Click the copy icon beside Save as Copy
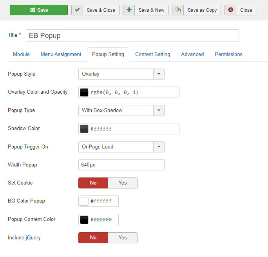Image resolution: width=268 pixels, height=257 pixels. click(178, 10)
